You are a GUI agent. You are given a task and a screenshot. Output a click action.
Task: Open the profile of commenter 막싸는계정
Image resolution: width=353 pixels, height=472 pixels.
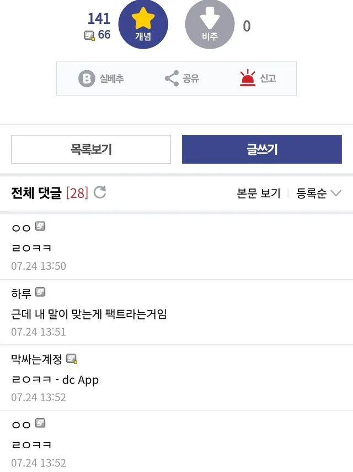36,359
